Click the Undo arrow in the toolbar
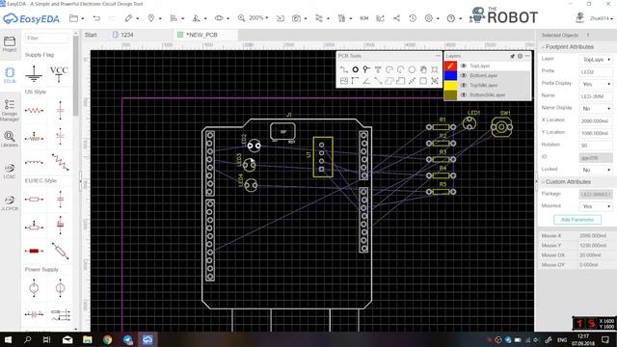This screenshot has width=617, height=347. pyautogui.click(x=96, y=18)
